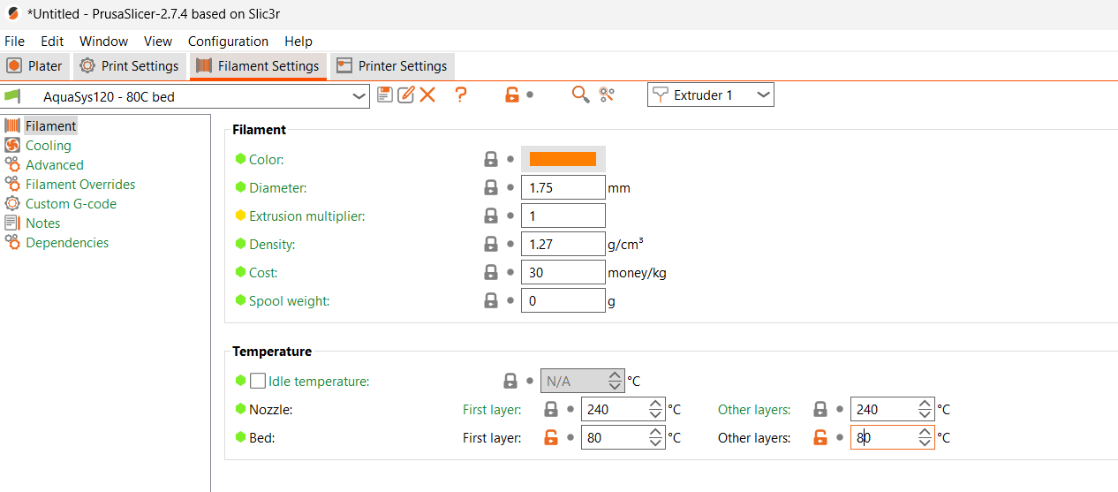This screenshot has width=1118, height=492.
Task: Open the Dependencies page in the sidebar
Action: (x=67, y=243)
